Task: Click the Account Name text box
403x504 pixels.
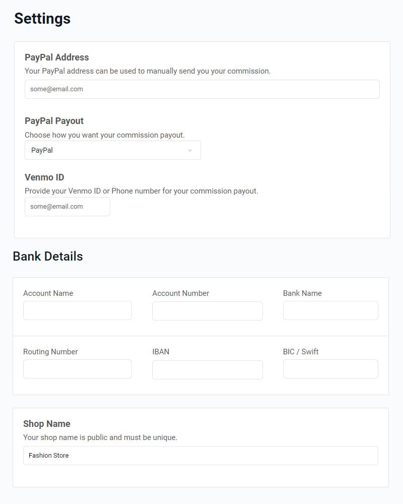Action: (x=78, y=310)
